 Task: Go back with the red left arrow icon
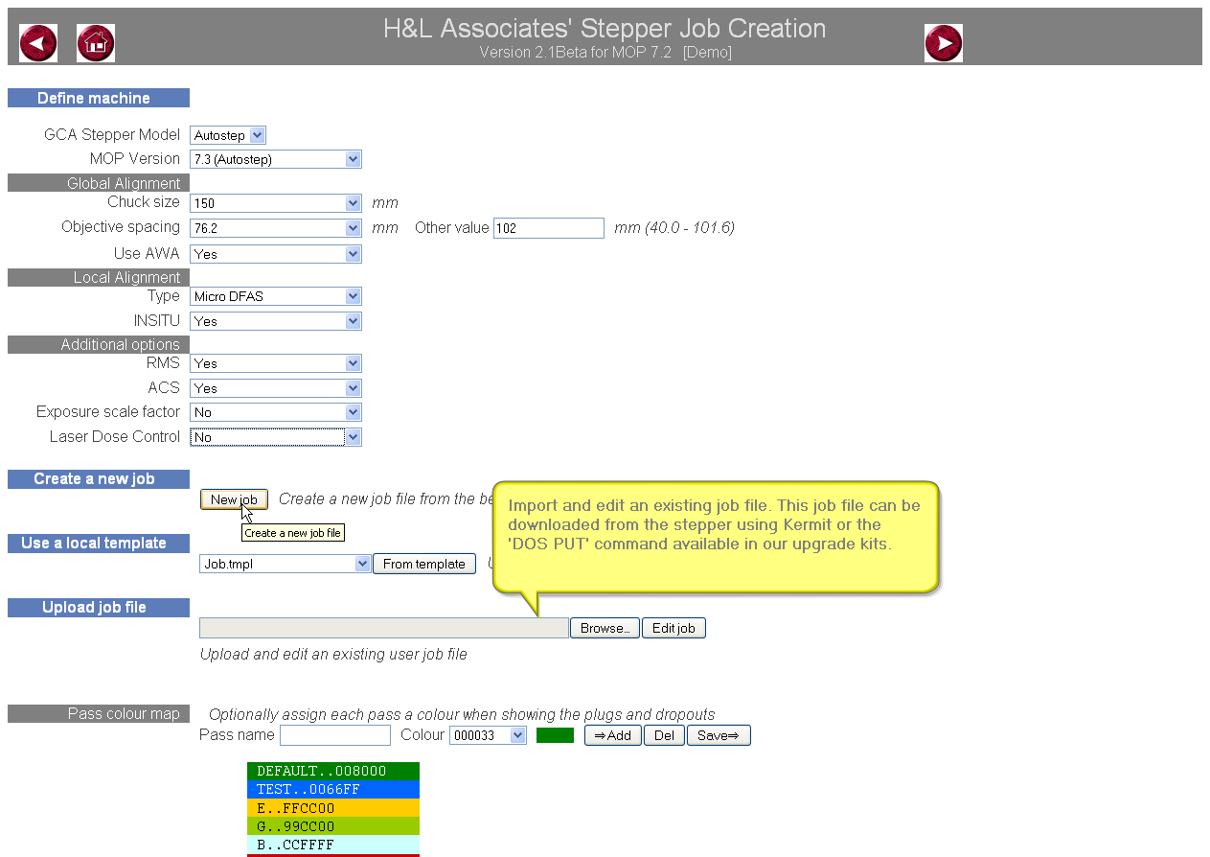38,43
